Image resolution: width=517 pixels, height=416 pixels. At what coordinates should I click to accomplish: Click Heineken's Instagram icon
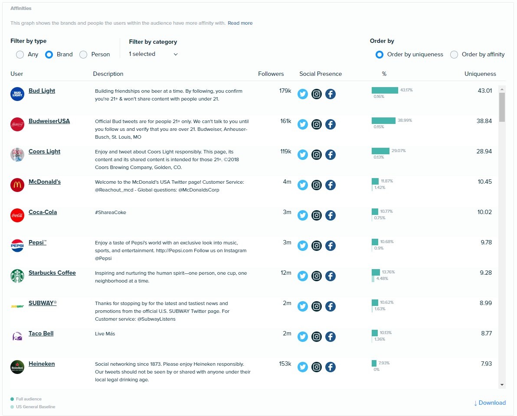point(317,367)
